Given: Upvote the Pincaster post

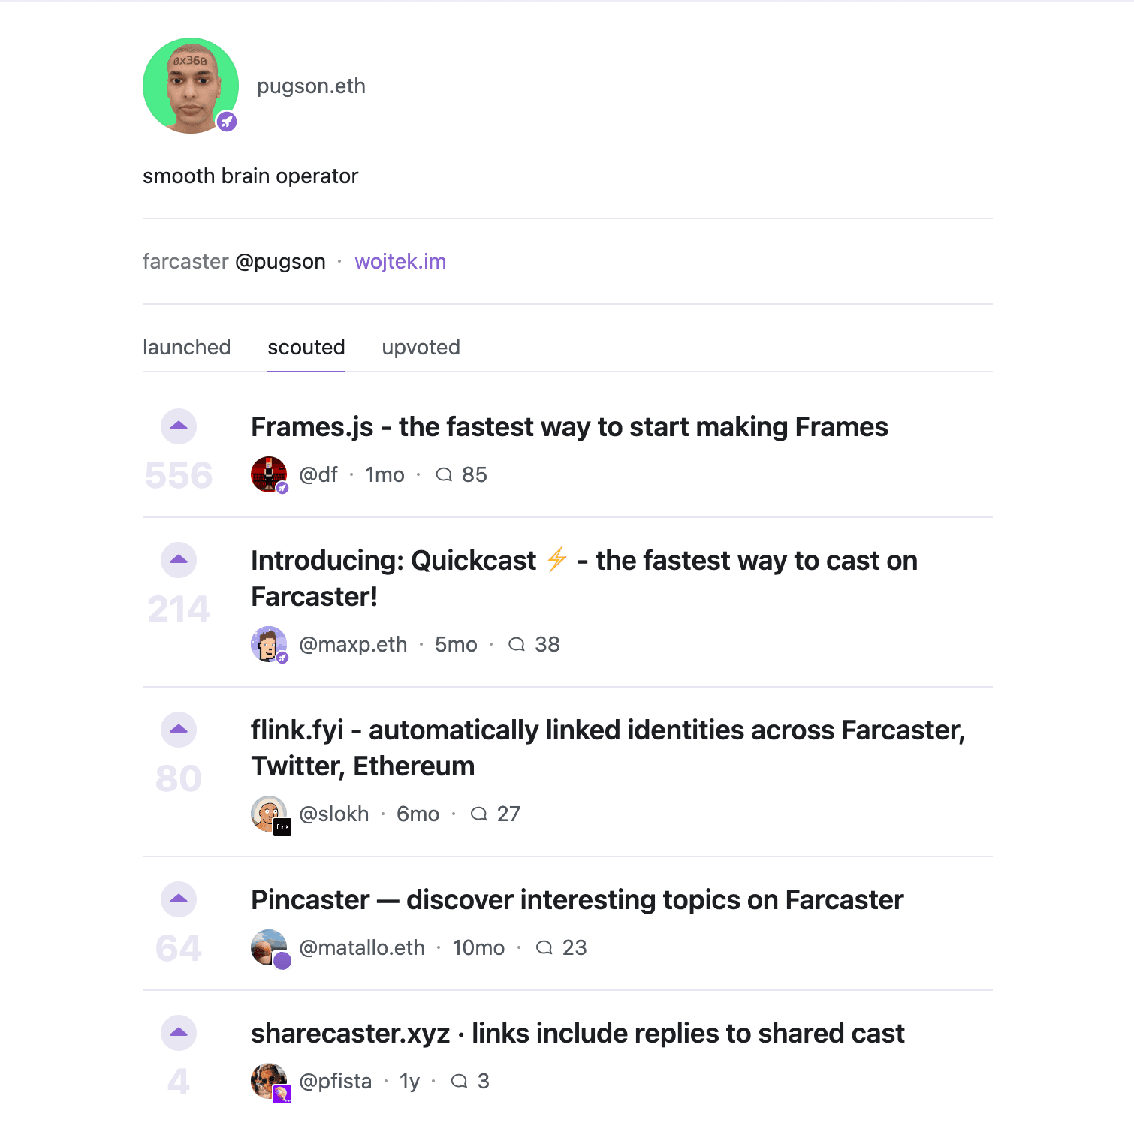Looking at the screenshot, I should pyautogui.click(x=179, y=899).
